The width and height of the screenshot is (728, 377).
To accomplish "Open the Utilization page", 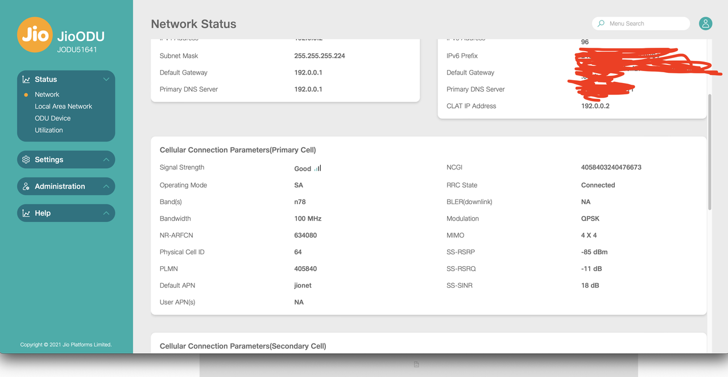I will coord(49,130).
